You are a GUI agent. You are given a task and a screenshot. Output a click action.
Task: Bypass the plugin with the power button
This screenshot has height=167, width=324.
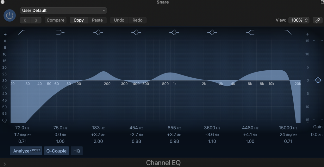tap(10, 15)
